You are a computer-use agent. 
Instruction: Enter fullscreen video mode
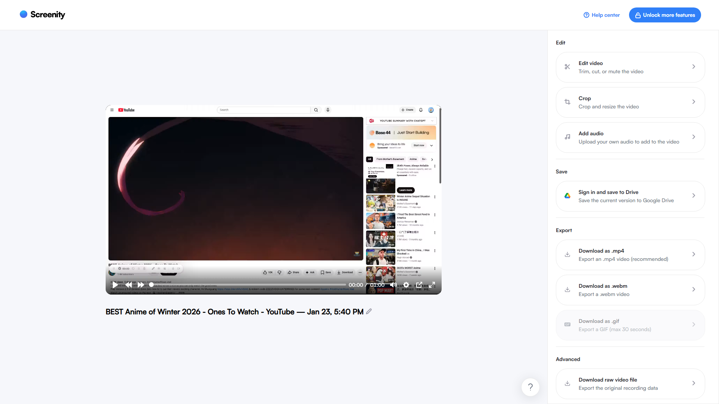click(432, 285)
